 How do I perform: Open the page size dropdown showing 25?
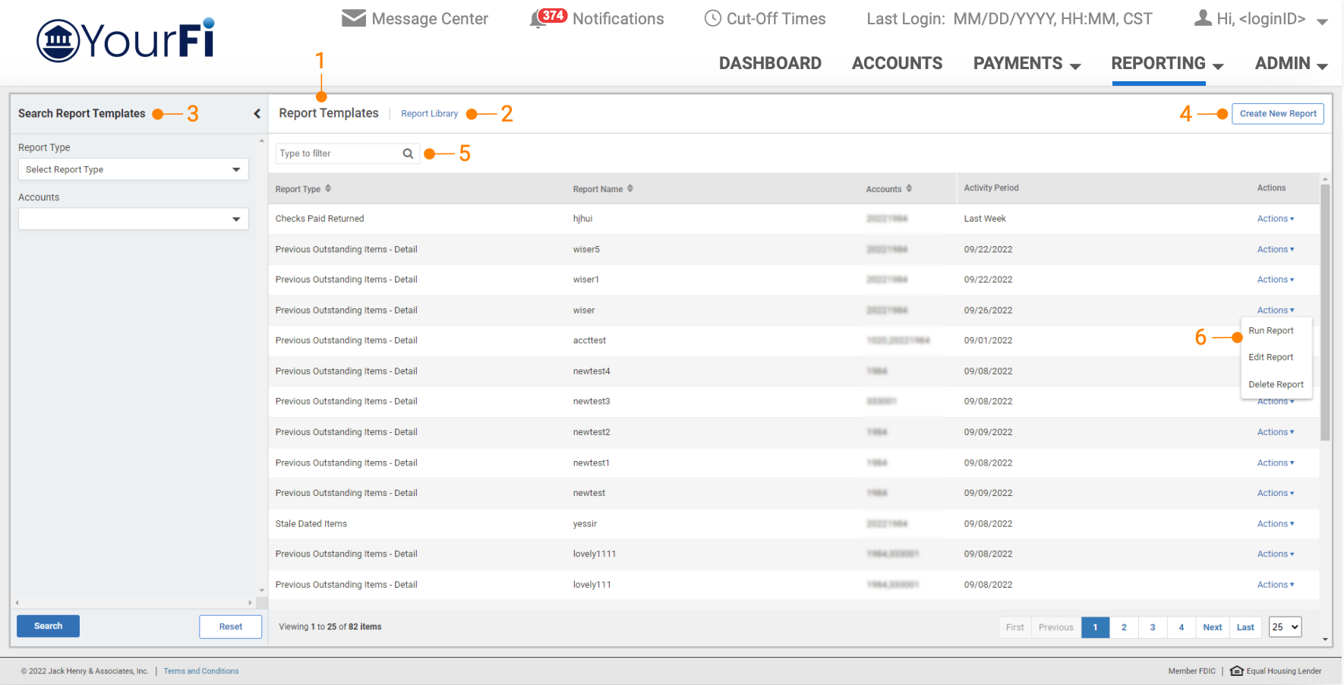click(x=1285, y=627)
